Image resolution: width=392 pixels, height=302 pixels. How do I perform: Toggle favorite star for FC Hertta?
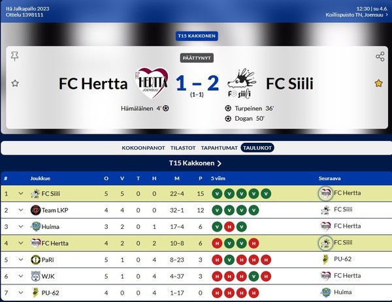(x=15, y=83)
